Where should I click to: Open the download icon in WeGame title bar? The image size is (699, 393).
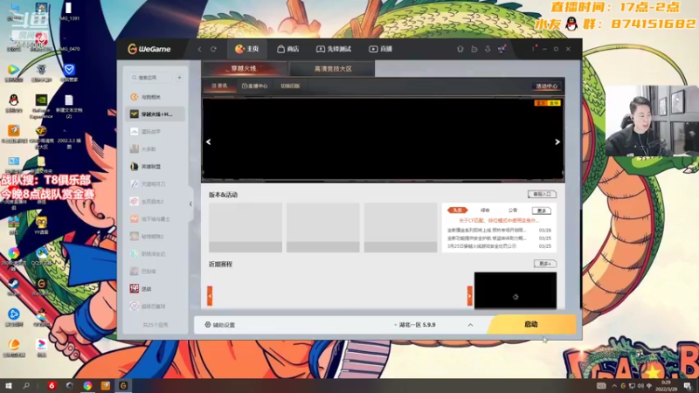(x=488, y=49)
